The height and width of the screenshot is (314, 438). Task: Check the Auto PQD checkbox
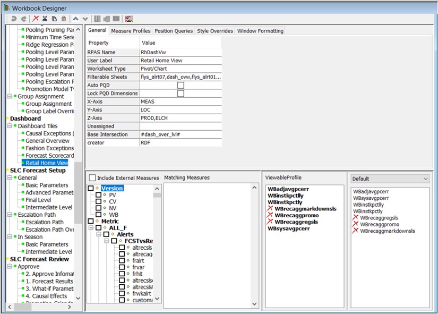(x=181, y=85)
